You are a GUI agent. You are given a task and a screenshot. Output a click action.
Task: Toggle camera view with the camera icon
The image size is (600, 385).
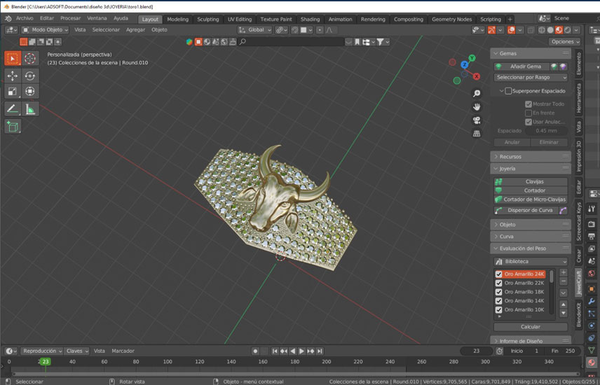(x=477, y=120)
